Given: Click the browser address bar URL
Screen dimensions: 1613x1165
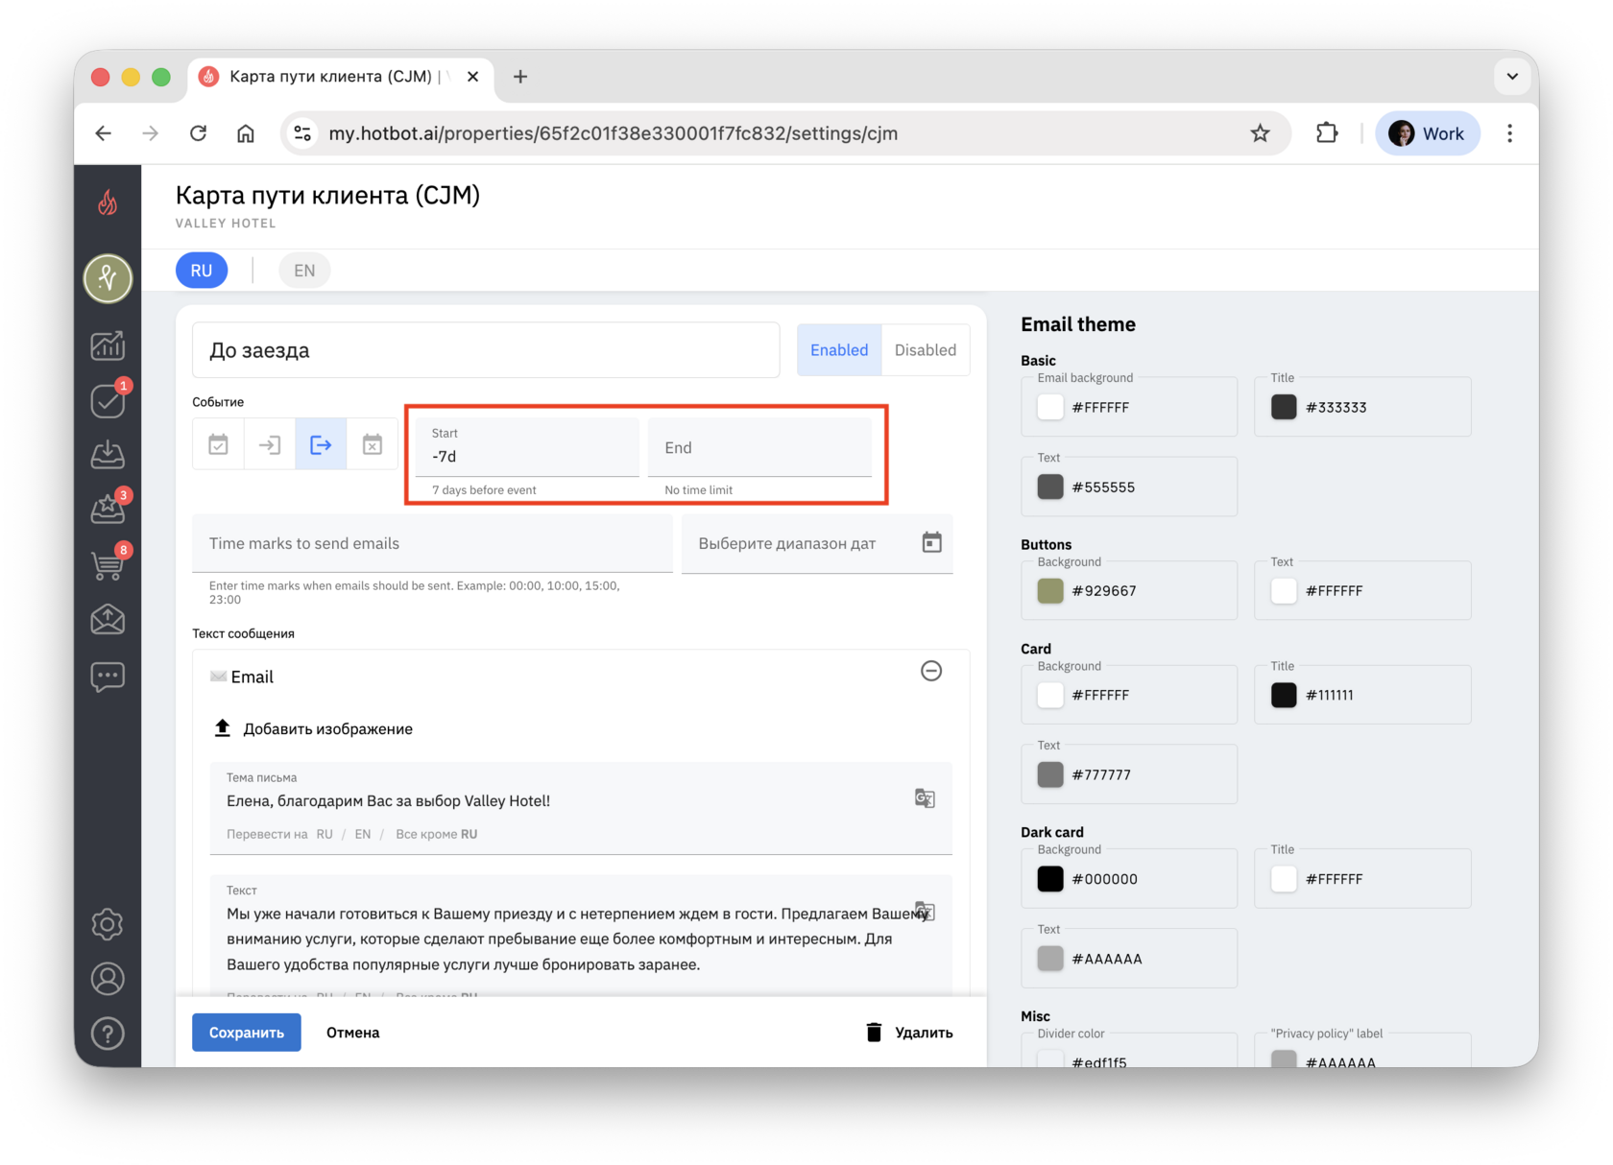Looking at the screenshot, I should 613,133.
